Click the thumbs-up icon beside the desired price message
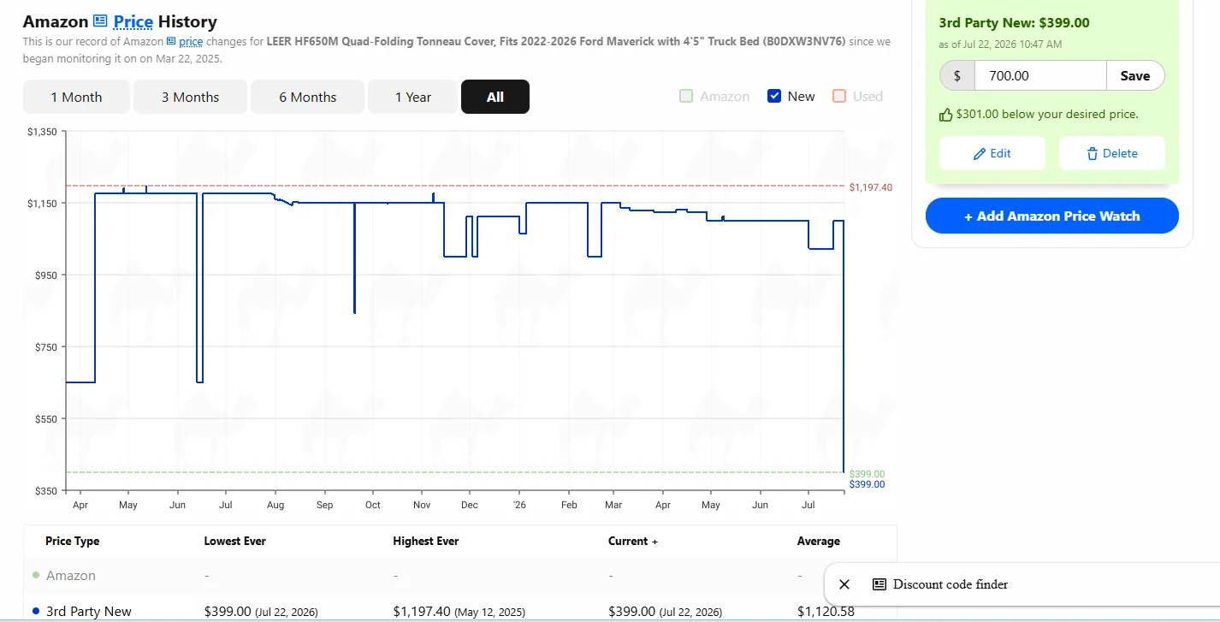This screenshot has width=1220, height=622. point(945,114)
